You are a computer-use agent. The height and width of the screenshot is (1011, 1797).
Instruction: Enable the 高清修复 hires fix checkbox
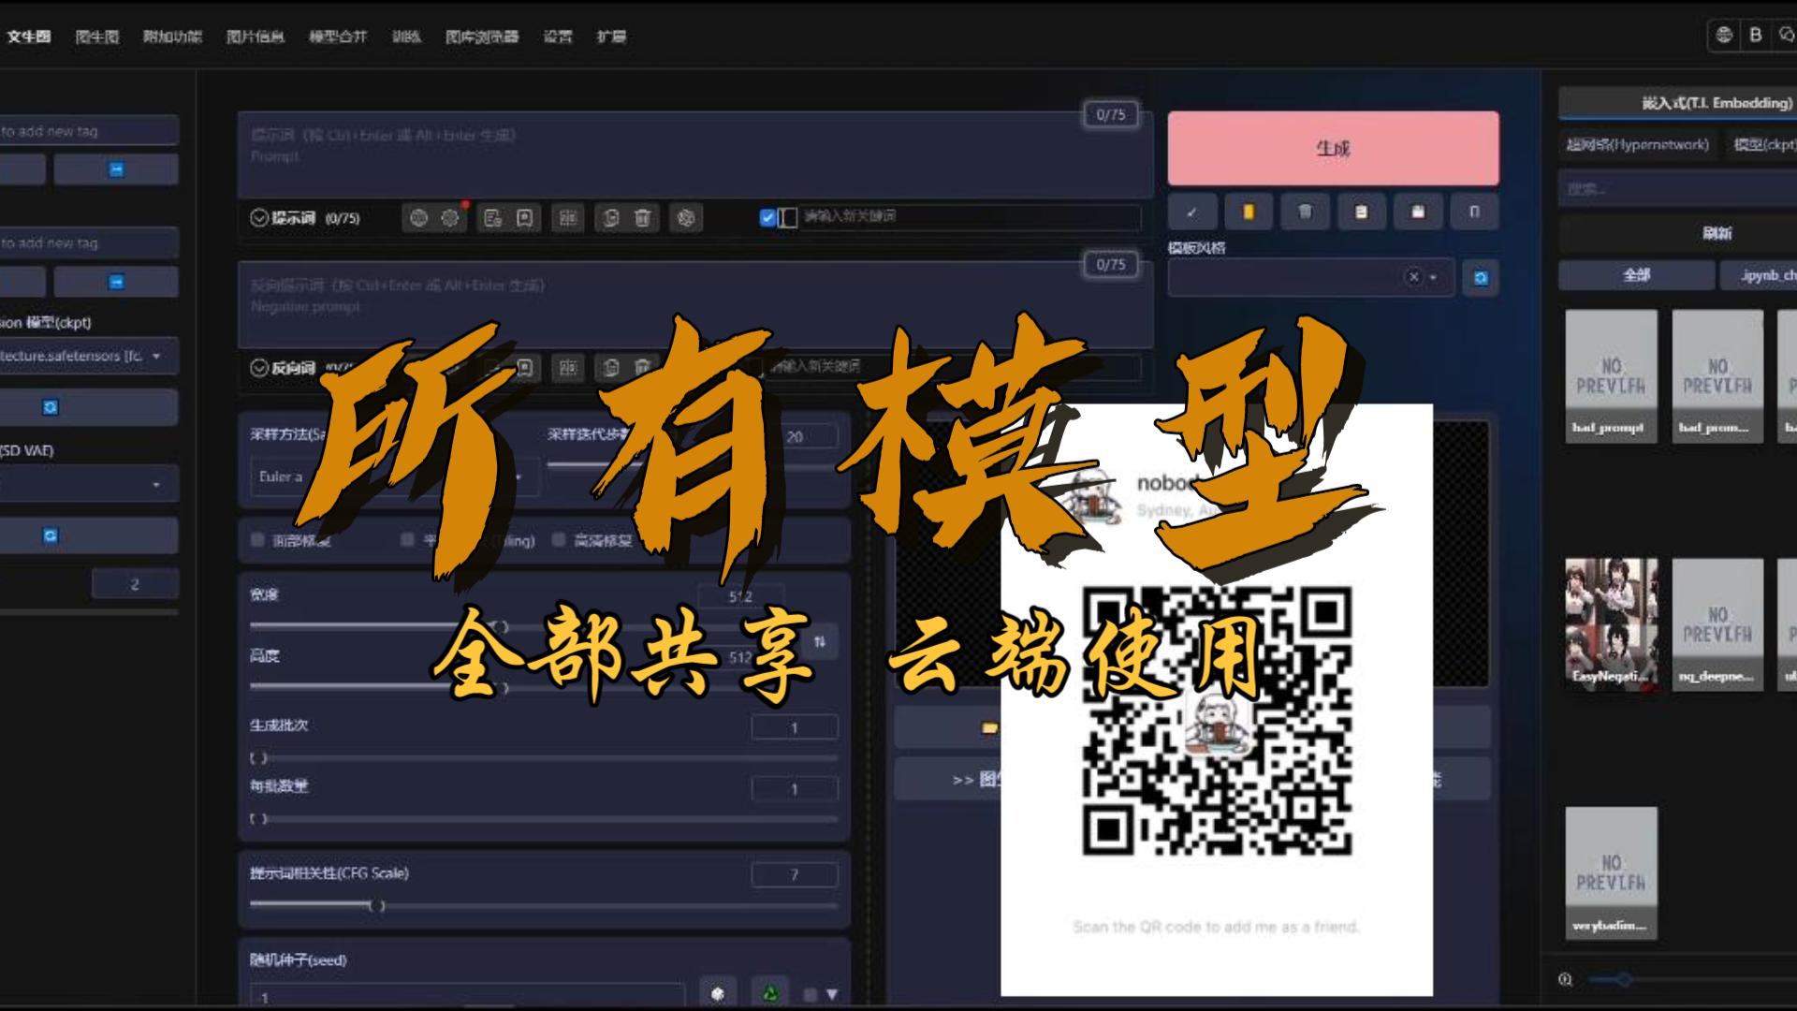coord(558,540)
